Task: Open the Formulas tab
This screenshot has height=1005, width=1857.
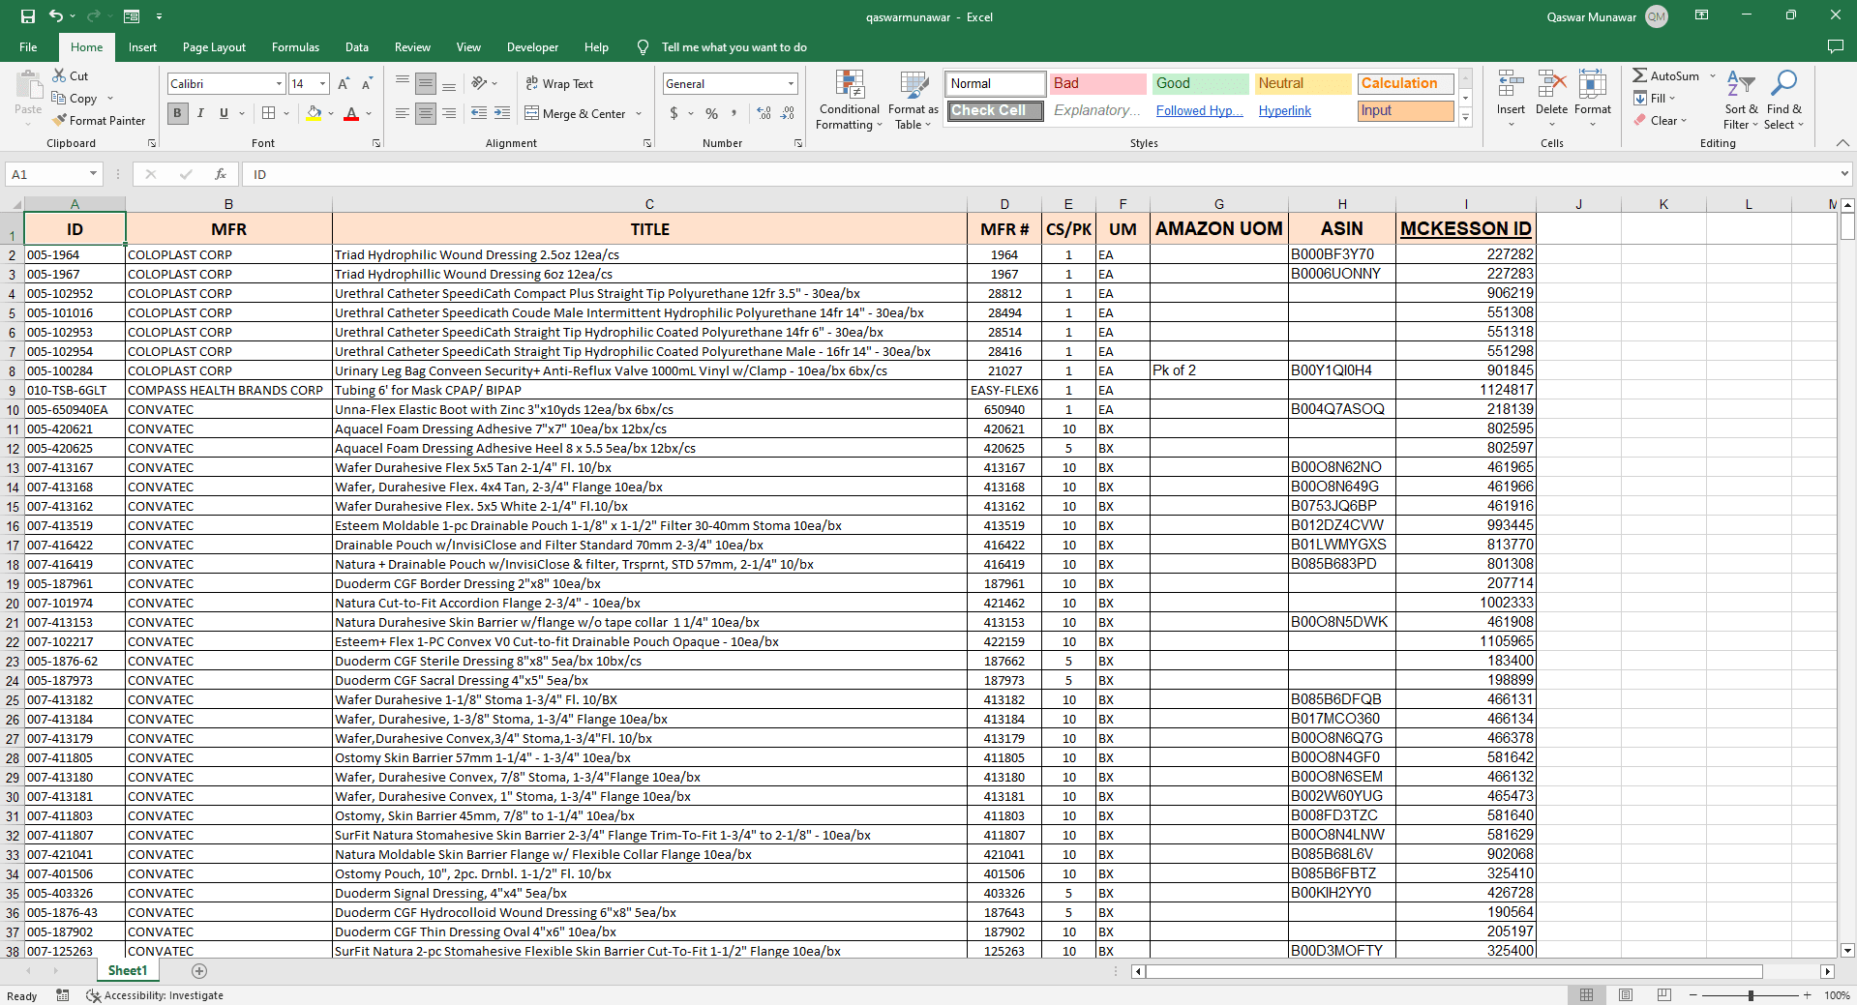Action: [295, 46]
